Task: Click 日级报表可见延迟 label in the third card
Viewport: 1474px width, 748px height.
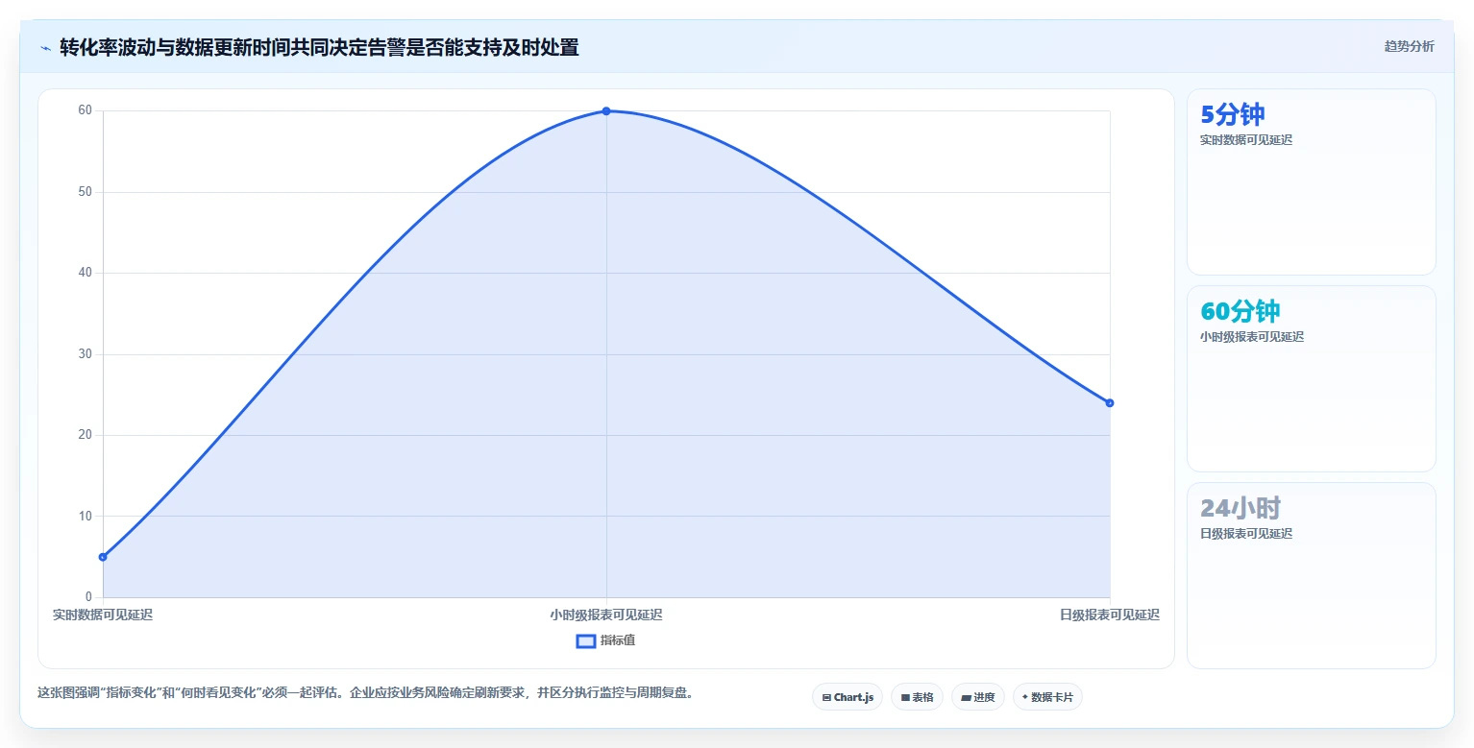Action: pos(1246,534)
